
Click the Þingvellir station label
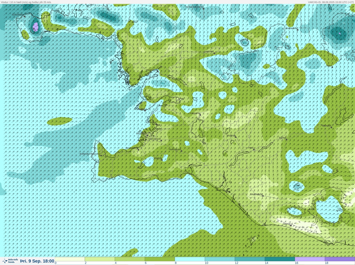point(195,113)
